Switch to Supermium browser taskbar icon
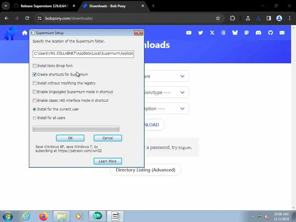 pos(97,216)
